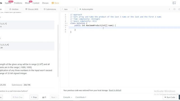Viewport: 180px width, 101px height.
Task: Switch to the Submissions tab
Action: [50, 9]
